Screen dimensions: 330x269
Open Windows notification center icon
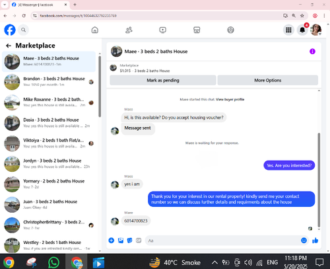[x=319, y=262]
